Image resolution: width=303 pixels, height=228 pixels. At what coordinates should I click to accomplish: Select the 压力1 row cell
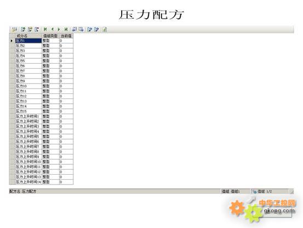click(x=28, y=41)
